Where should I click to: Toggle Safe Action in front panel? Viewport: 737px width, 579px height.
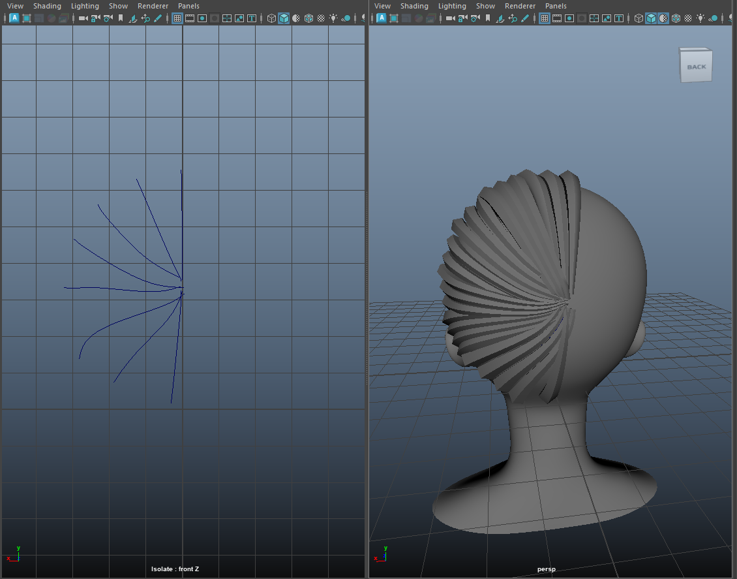pos(239,18)
